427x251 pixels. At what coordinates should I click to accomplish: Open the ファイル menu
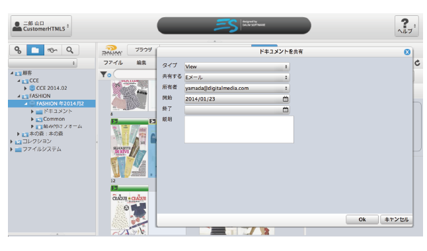pyautogui.click(x=113, y=63)
